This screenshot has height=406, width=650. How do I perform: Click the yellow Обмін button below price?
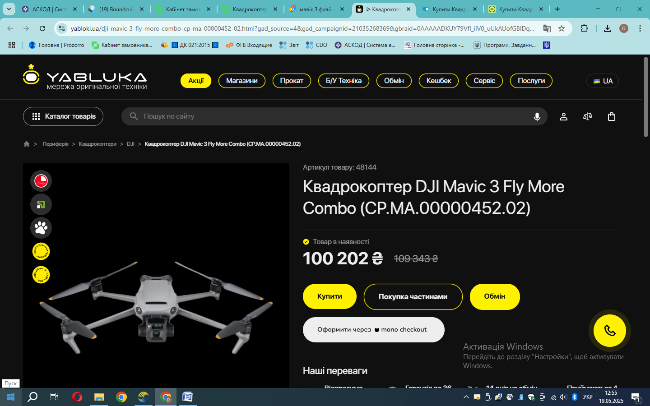[x=495, y=297]
